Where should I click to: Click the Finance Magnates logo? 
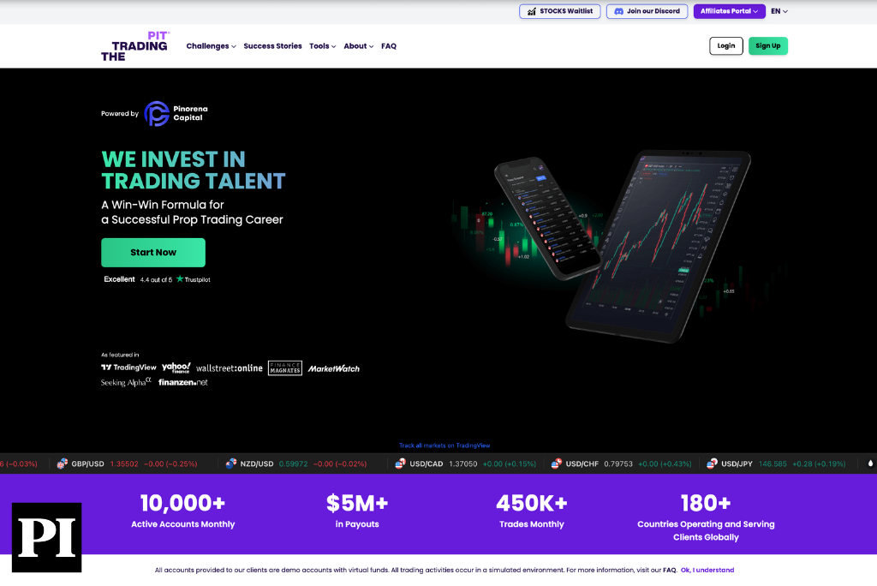285,368
